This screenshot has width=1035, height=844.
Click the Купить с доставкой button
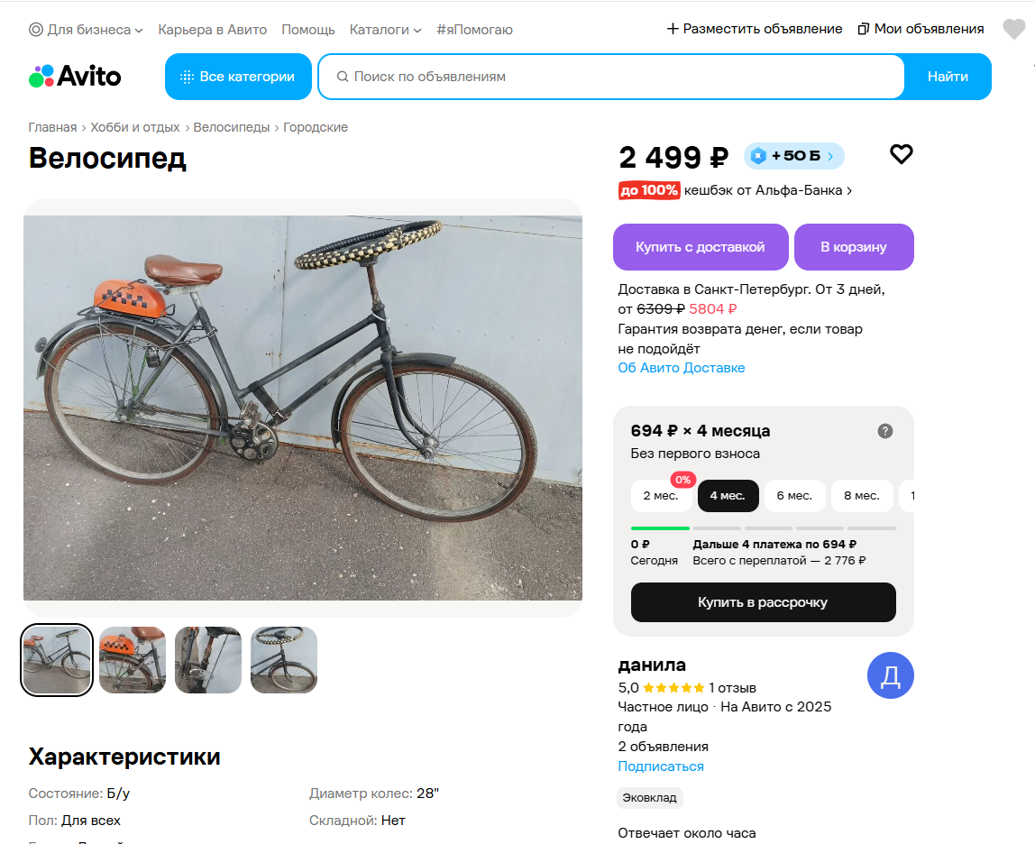coord(701,247)
